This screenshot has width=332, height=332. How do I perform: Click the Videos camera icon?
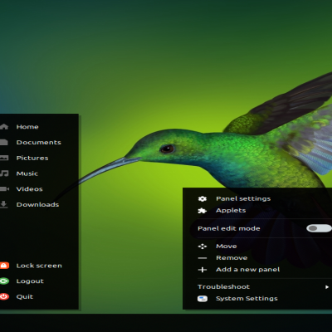tap(4, 189)
